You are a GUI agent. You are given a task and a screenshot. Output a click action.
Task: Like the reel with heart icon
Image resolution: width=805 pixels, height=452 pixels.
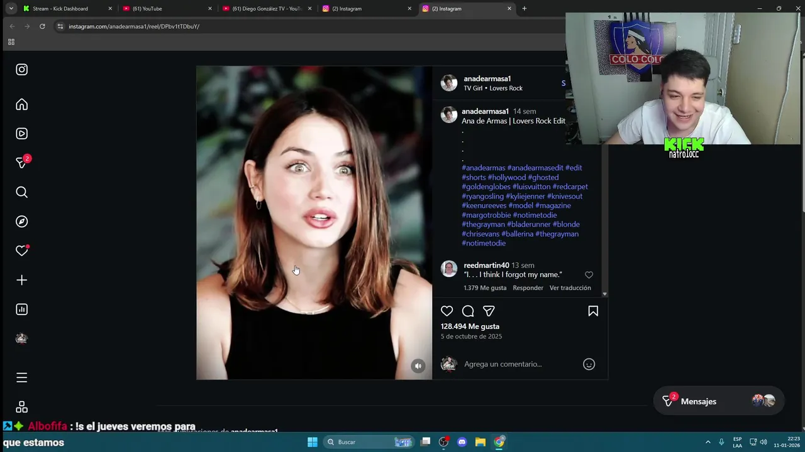click(x=447, y=311)
